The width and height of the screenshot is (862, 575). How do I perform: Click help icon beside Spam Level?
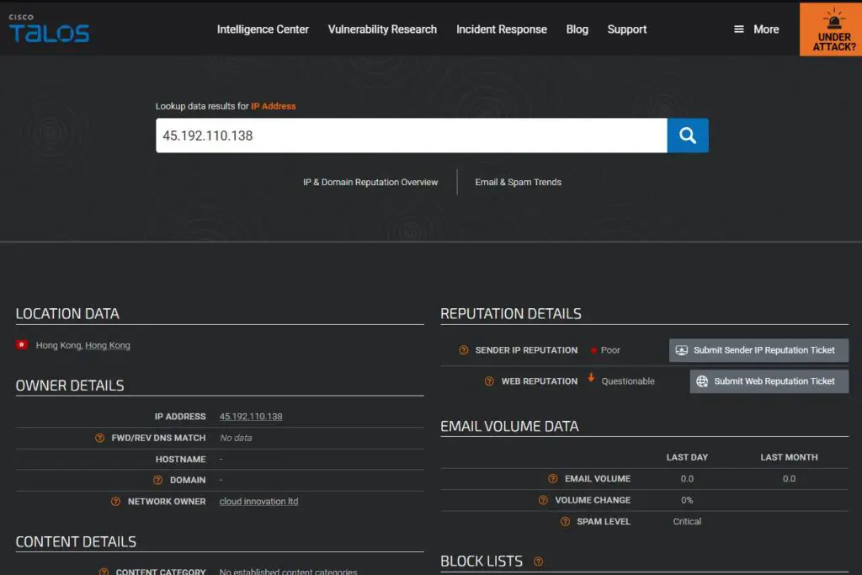(565, 522)
